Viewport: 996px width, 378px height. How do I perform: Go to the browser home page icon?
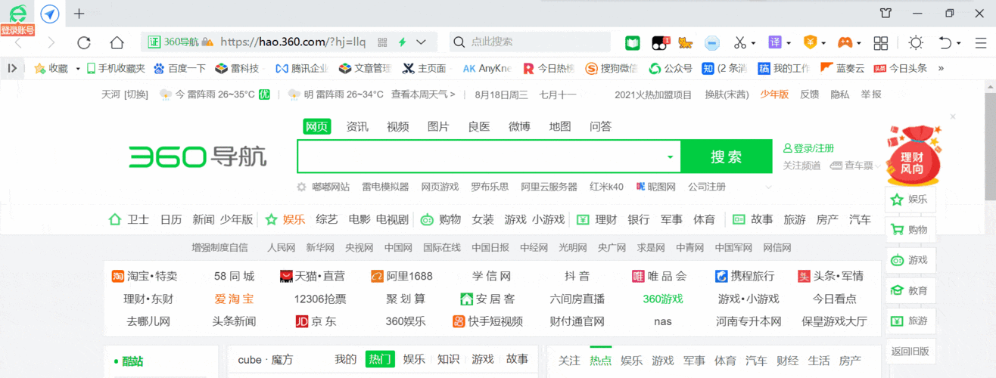(x=117, y=42)
